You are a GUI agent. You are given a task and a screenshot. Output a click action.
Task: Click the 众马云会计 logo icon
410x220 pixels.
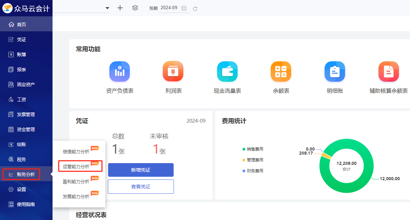pyautogui.click(x=8, y=8)
